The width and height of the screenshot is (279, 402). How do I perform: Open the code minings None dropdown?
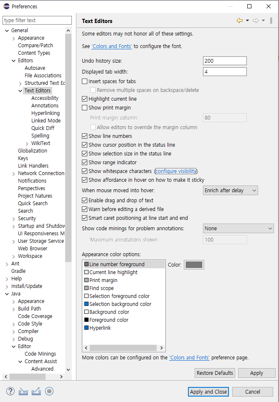(238, 229)
